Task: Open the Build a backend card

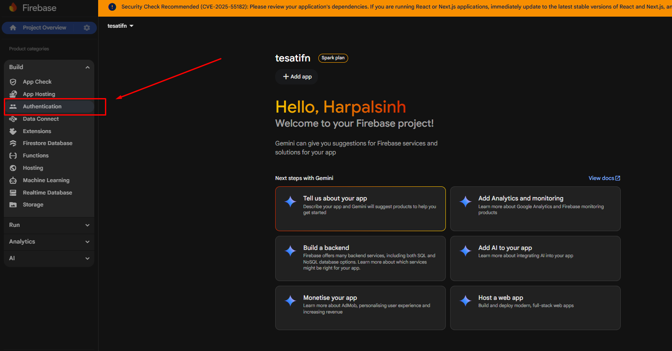Action: click(361, 258)
